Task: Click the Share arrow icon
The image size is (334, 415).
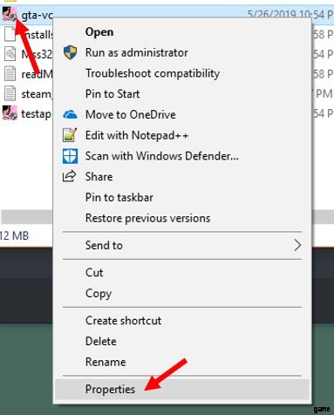Action: [70, 176]
